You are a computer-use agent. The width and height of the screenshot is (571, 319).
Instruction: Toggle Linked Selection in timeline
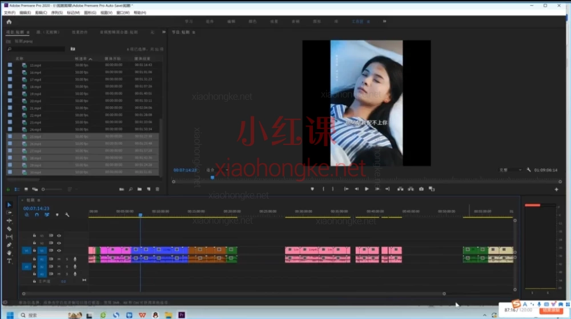tap(47, 215)
